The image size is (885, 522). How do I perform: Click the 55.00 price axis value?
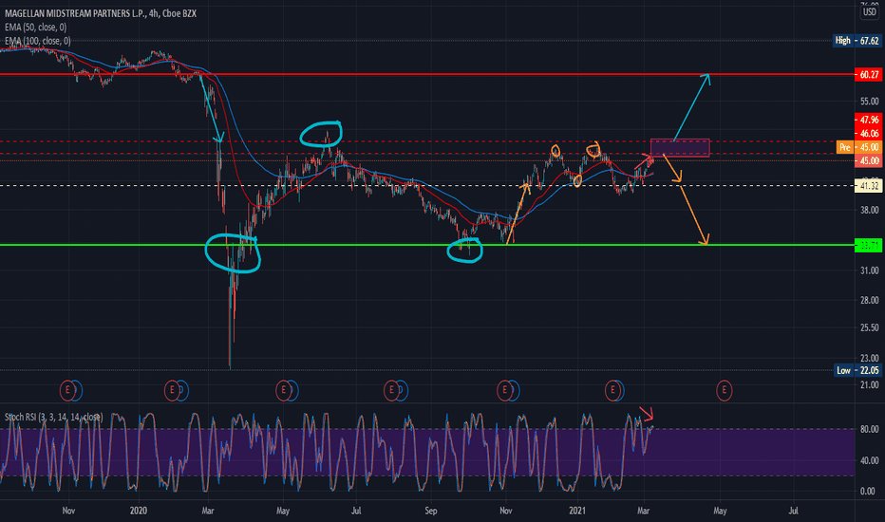coord(870,102)
